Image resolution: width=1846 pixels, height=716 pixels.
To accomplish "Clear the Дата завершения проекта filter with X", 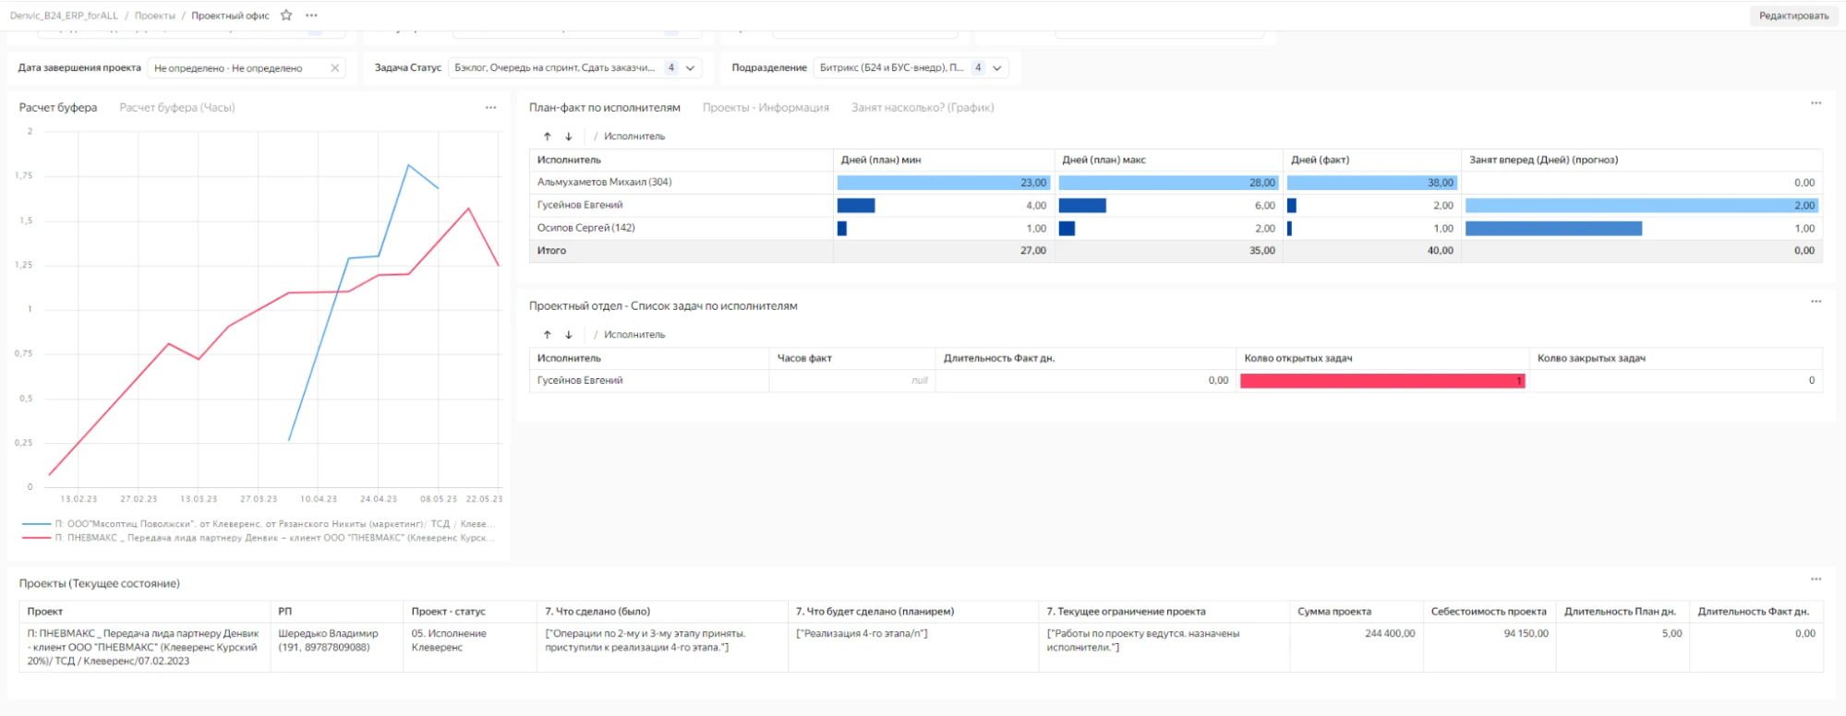I will 335,68.
